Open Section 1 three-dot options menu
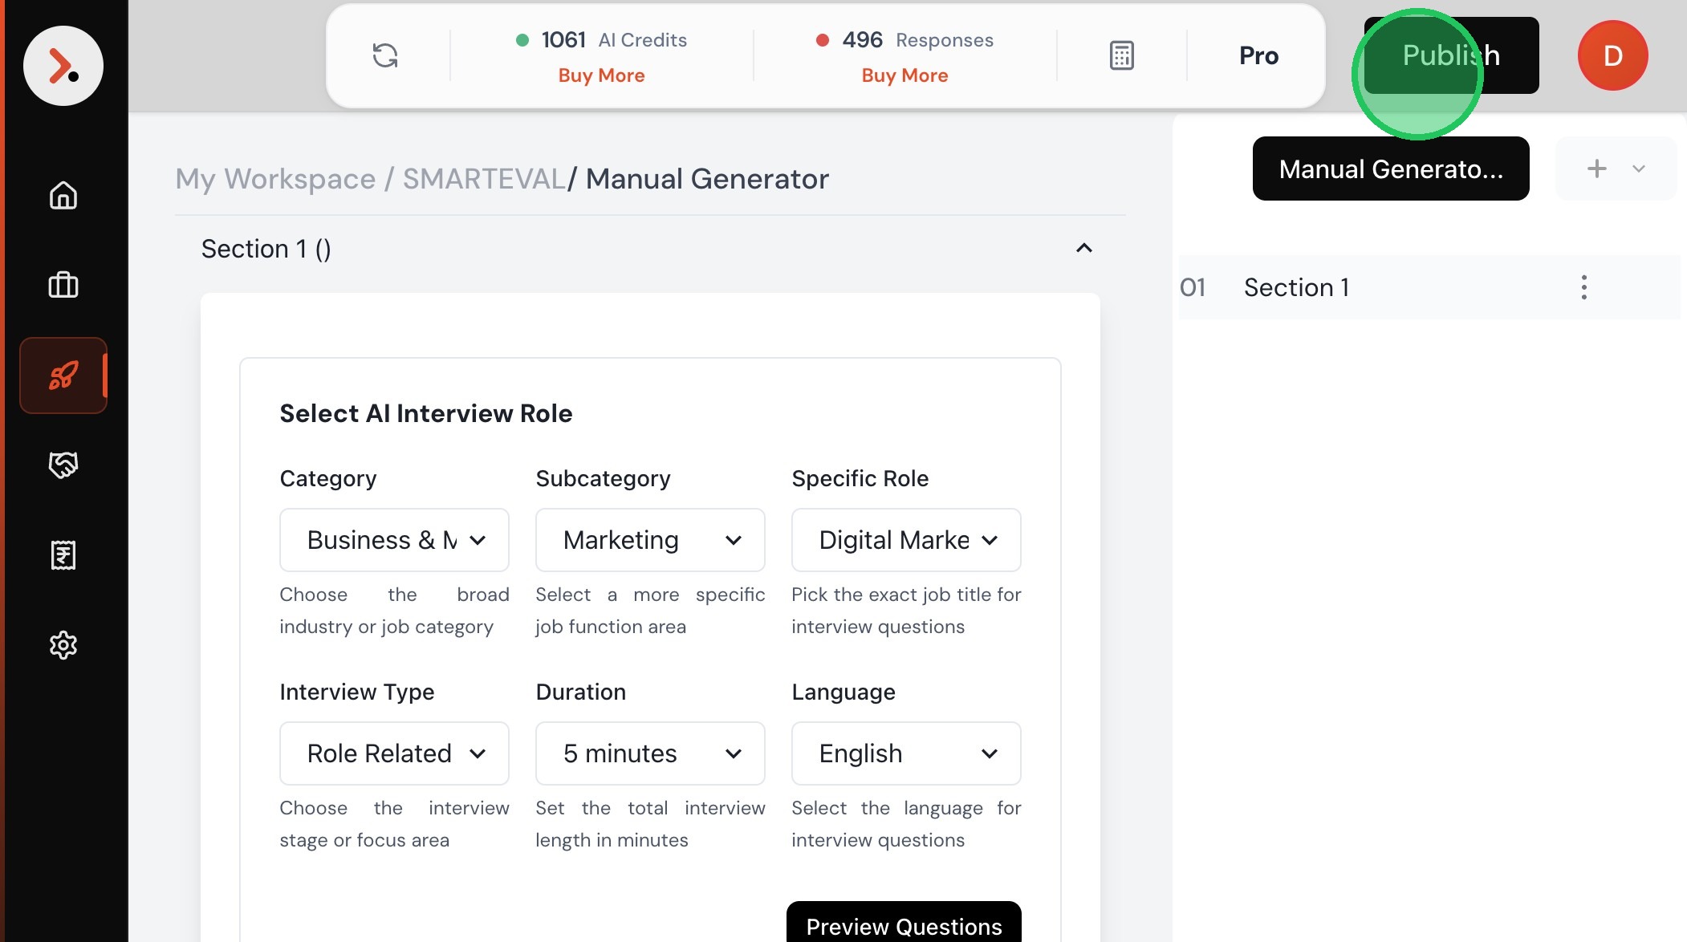This screenshot has width=1687, height=942. click(1583, 287)
